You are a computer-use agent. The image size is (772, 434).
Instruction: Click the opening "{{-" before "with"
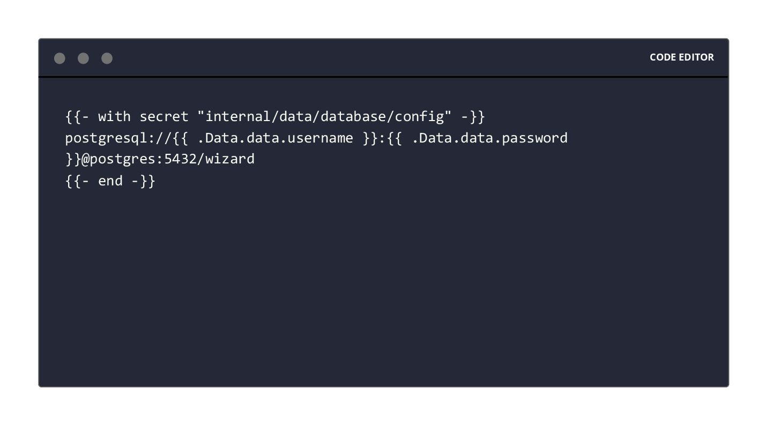(77, 117)
